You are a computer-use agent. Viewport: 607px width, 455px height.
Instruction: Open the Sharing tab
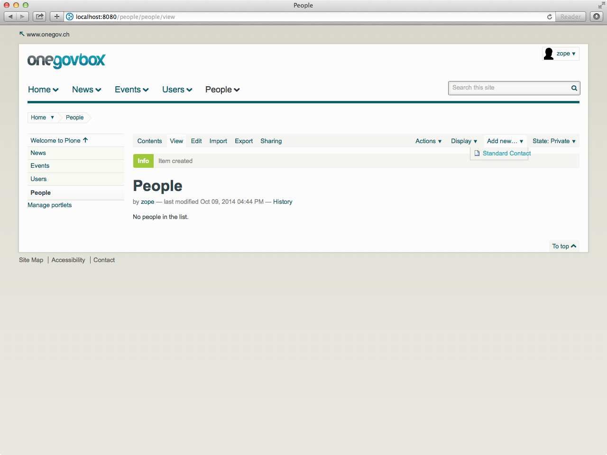(x=271, y=141)
